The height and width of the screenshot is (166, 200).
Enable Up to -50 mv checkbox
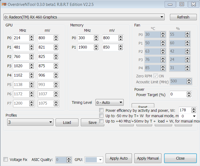pyautogui.click(x=101, y=116)
